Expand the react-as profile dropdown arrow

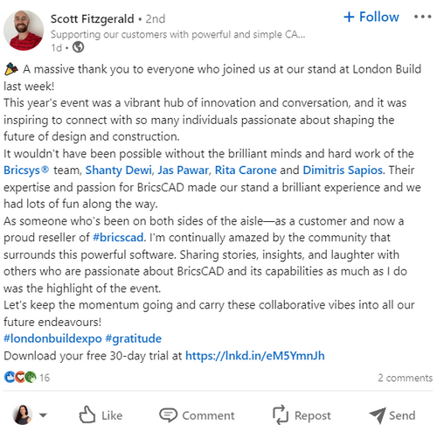pos(43,415)
